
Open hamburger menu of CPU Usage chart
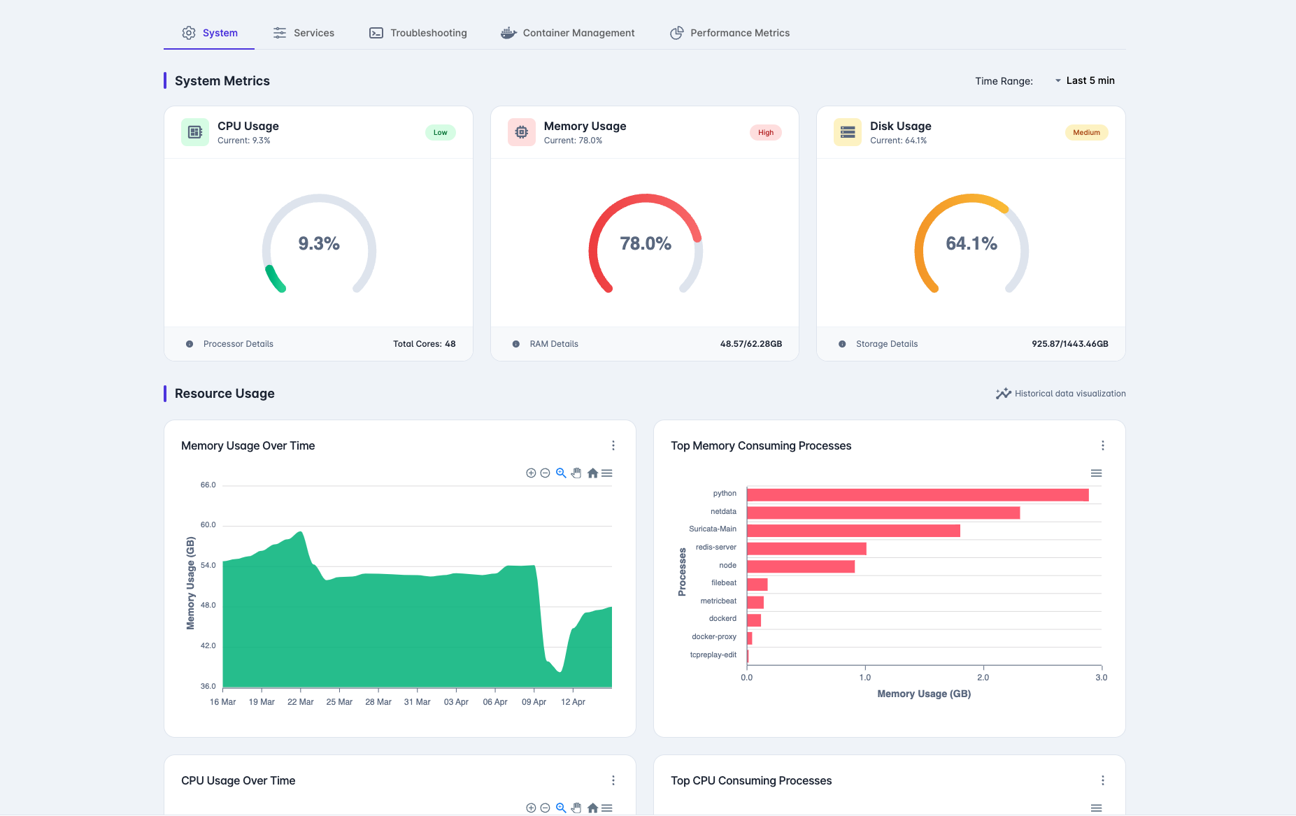click(x=607, y=808)
